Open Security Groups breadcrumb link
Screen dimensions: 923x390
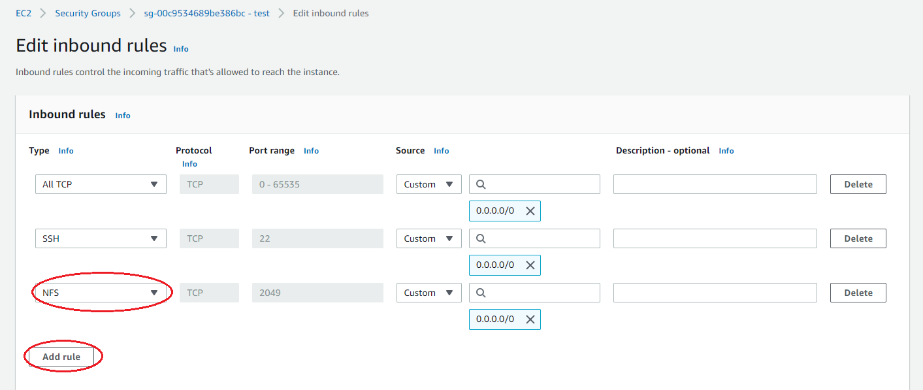tap(88, 13)
